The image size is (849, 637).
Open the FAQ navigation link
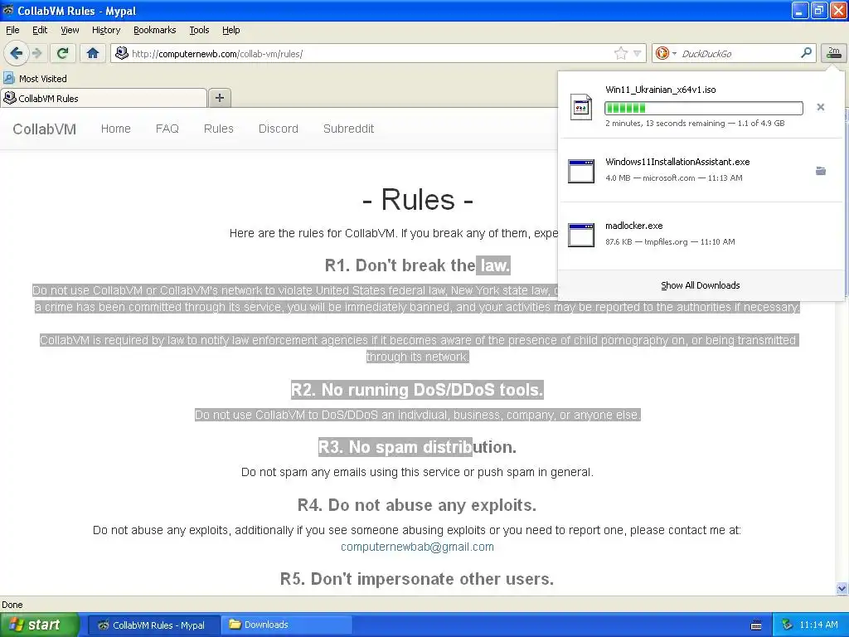[167, 129]
